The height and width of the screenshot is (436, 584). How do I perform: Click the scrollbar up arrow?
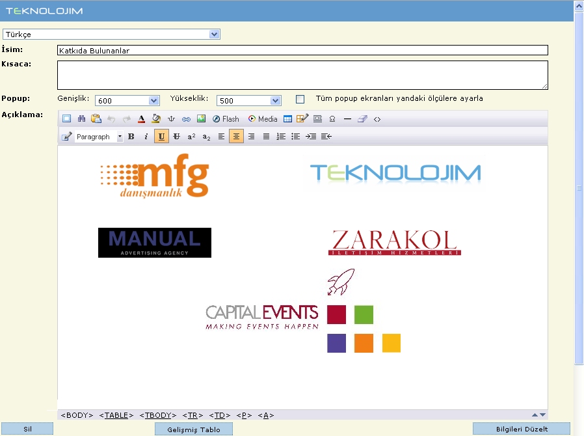point(579,6)
